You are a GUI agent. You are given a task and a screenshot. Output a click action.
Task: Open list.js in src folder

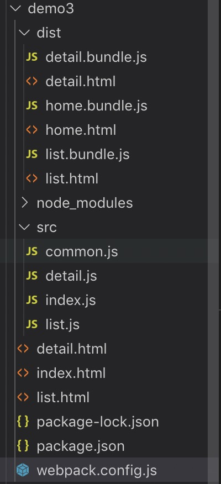pyautogui.click(x=62, y=324)
